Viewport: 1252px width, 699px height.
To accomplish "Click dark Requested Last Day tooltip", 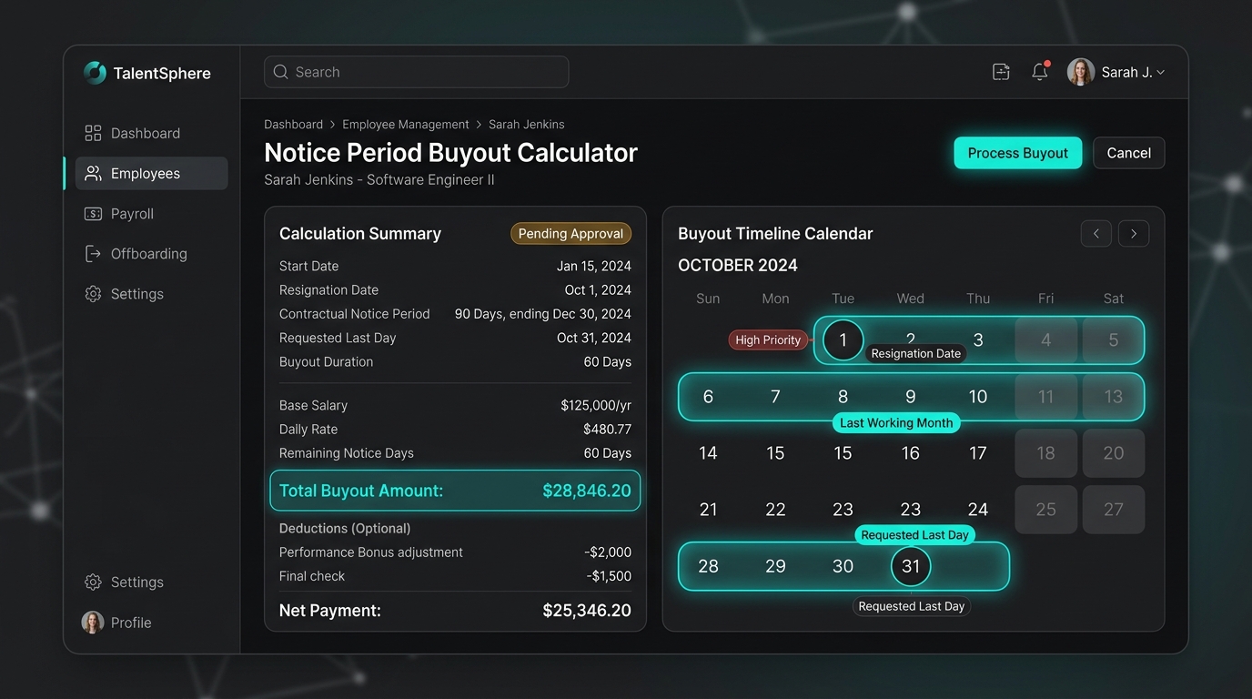I will click(912, 606).
